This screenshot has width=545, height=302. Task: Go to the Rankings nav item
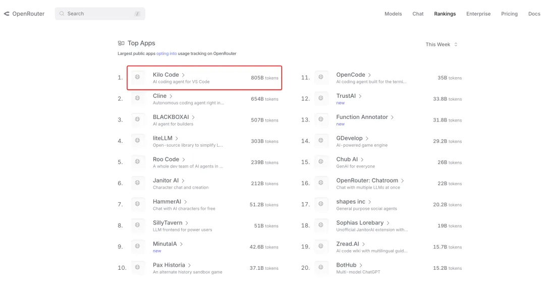tap(445, 14)
